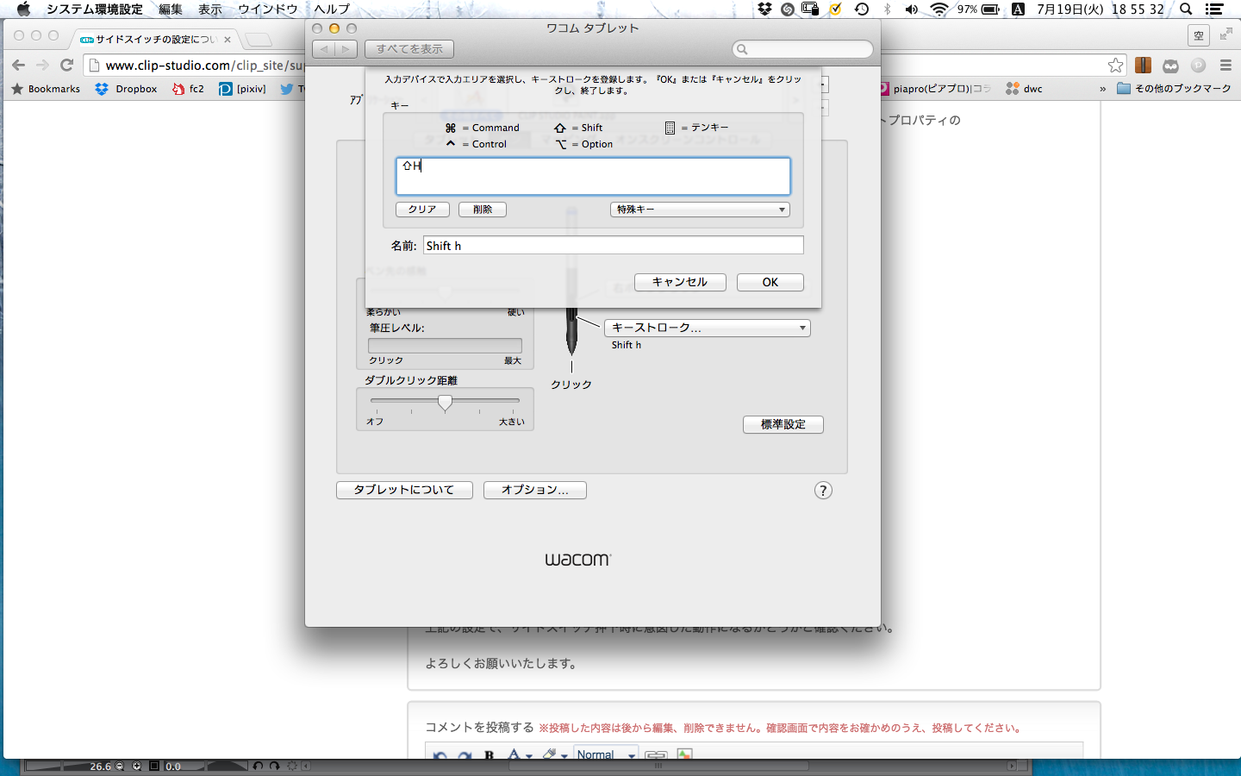Open Spotlight search in the menu bar
1241x776 pixels.
tap(1186, 9)
